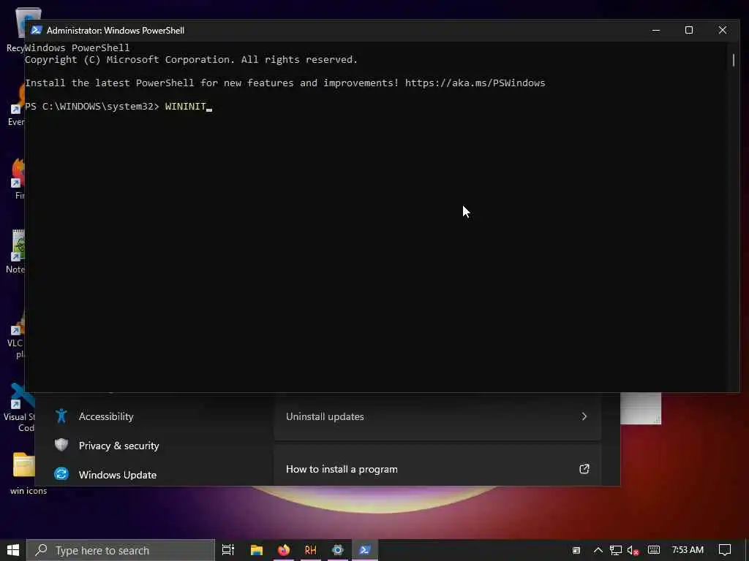Click the PowerShell icon in the title bar
Screen dimensions: 749x561
37,30
